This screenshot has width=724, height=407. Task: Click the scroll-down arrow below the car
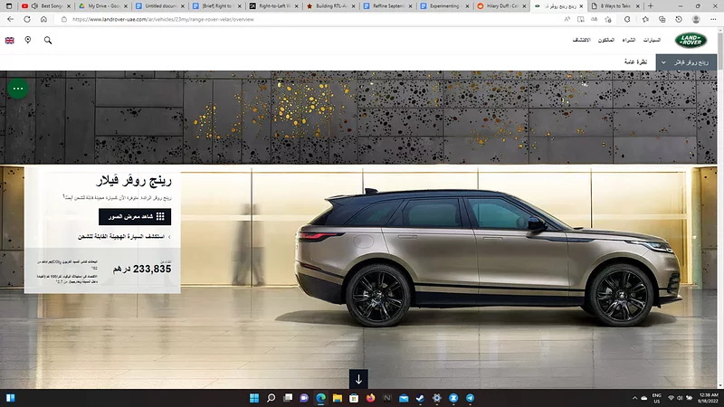point(358,379)
